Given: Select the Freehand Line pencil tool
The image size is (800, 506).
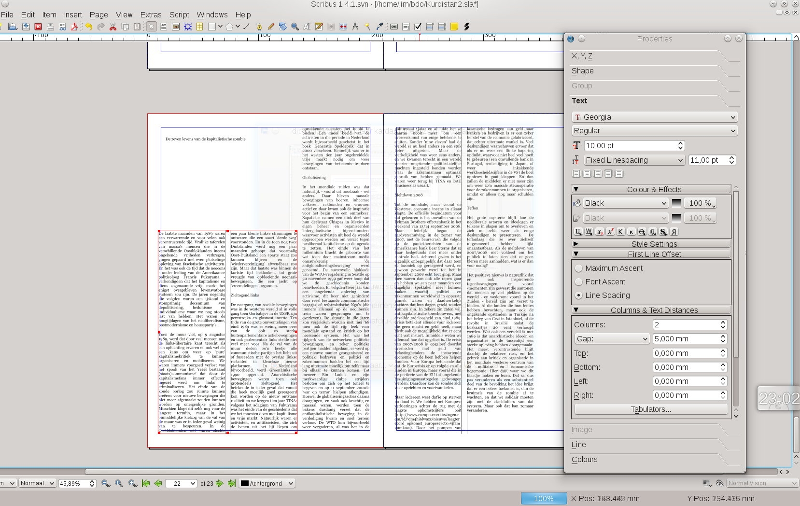Looking at the screenshot, I should click(x=271, y=27).
